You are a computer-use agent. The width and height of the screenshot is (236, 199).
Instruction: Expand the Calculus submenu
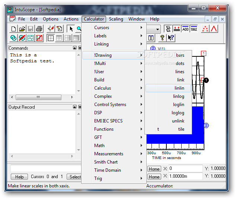[x=114, y=88]
